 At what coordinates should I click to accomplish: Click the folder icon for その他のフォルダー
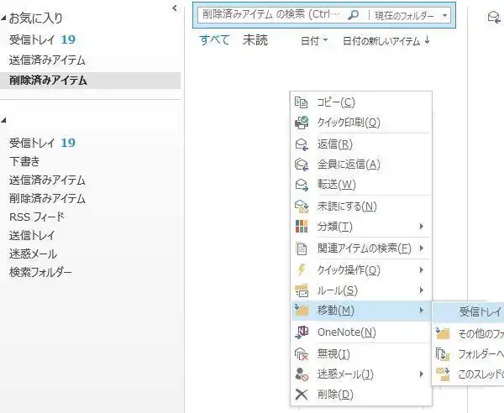point(443,334)
